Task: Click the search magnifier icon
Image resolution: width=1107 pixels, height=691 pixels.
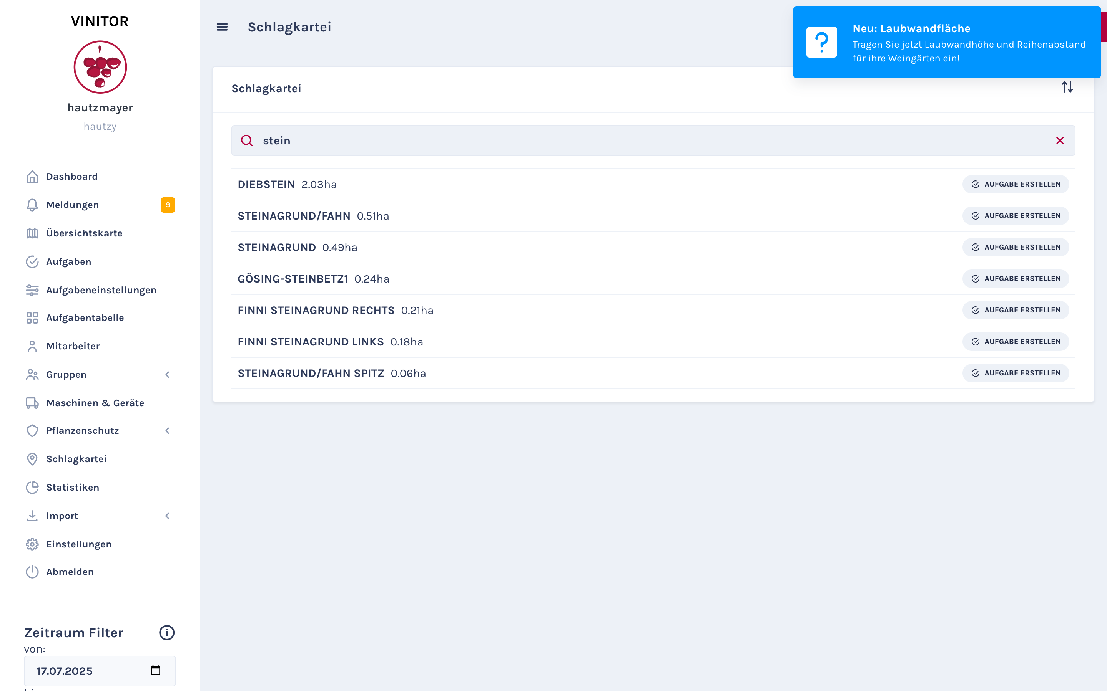Action: click(246, 141)
